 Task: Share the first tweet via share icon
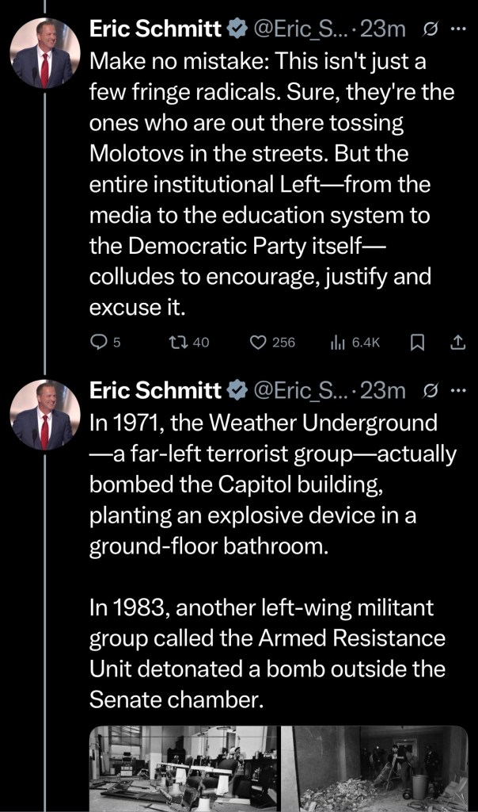[457, 343]
